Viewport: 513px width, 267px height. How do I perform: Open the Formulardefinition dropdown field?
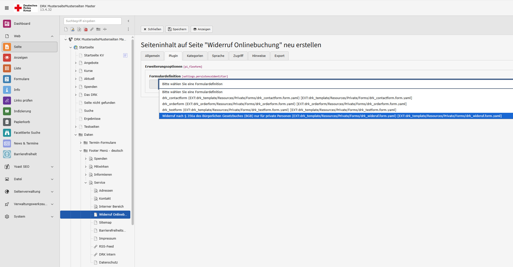coord(336,84)
